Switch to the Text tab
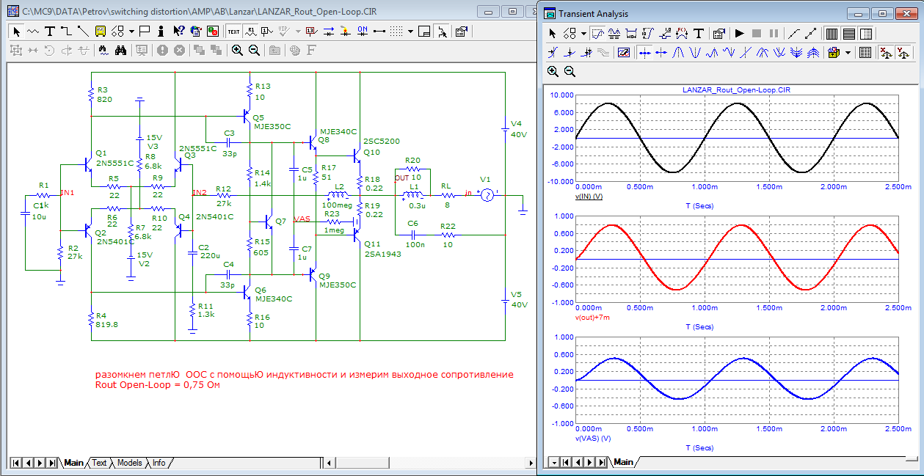This screenshot has width=924, height=476. coord(99,463)
